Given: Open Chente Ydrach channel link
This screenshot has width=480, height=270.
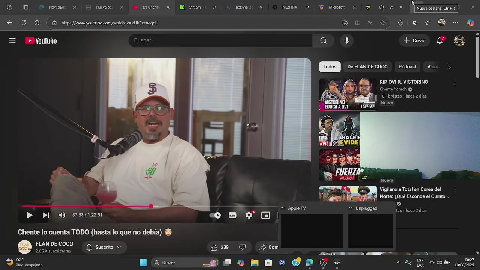Looking at the screenshot, I should (393, 89).
